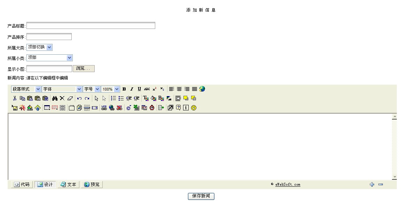The image size is (401, 202).
Task: Center align text
Action: click(179, 89)
